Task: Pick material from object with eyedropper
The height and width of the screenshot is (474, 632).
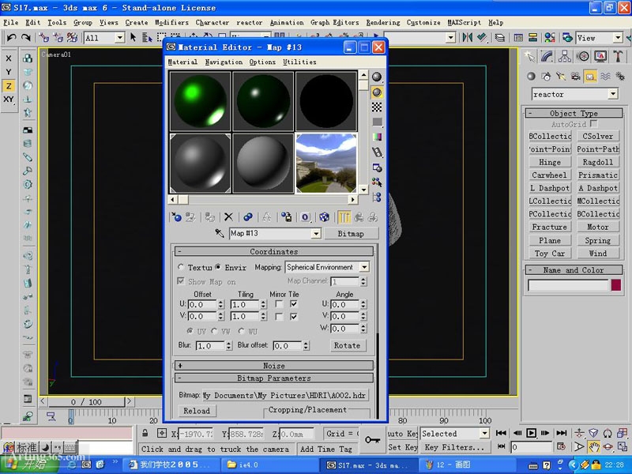Action: [220, 233]
